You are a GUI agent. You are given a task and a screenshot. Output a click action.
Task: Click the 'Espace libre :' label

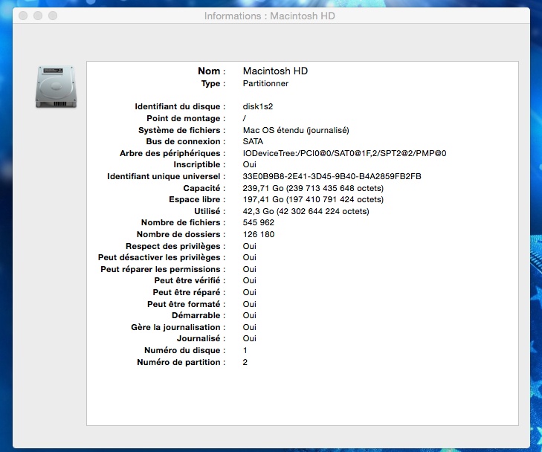(197, 199)
